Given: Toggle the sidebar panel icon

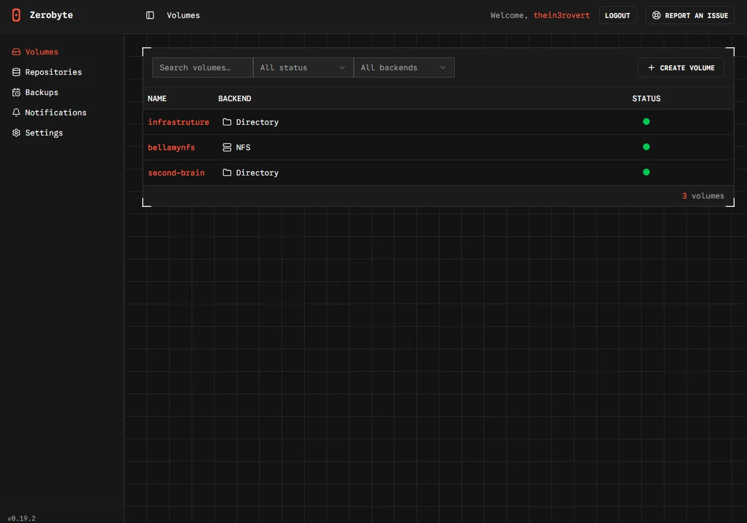Looking at the screenshot, I should click(x=150, y=15).
